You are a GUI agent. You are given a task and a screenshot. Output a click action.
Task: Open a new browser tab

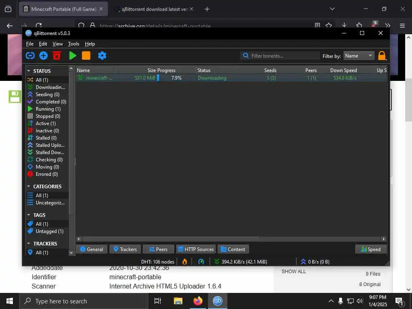coord(207,9)
